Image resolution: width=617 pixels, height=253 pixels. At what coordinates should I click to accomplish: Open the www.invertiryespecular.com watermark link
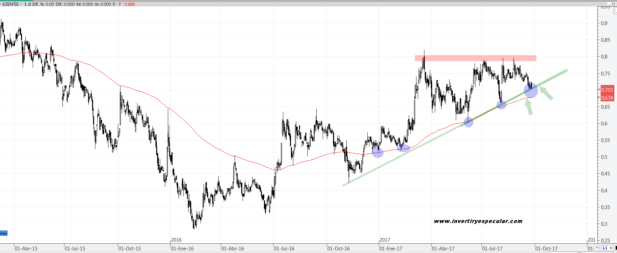tap(478, 221)
